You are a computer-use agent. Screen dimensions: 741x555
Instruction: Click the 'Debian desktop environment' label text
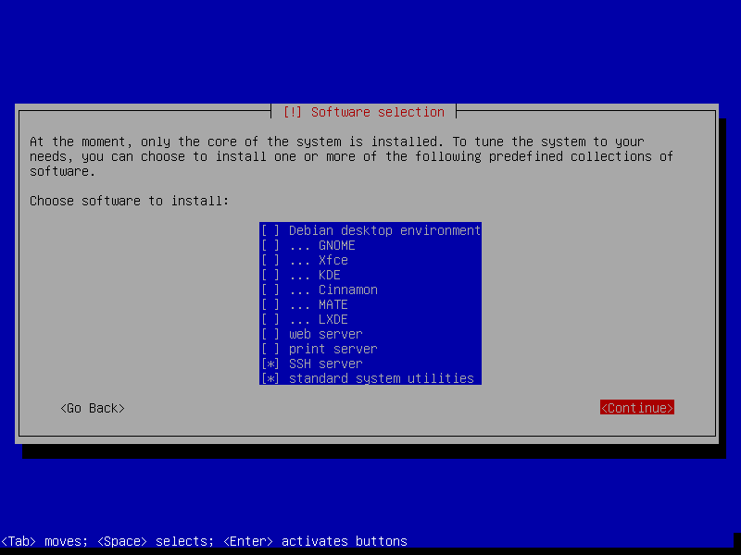coord(384,230)
